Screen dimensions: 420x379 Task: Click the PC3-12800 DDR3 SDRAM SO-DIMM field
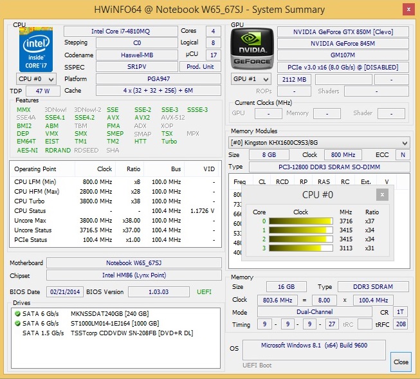point(329,167)
